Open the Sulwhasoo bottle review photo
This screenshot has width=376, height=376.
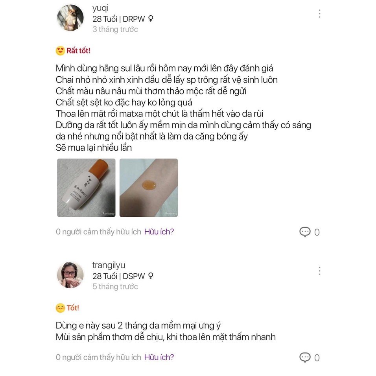(86, 188)
